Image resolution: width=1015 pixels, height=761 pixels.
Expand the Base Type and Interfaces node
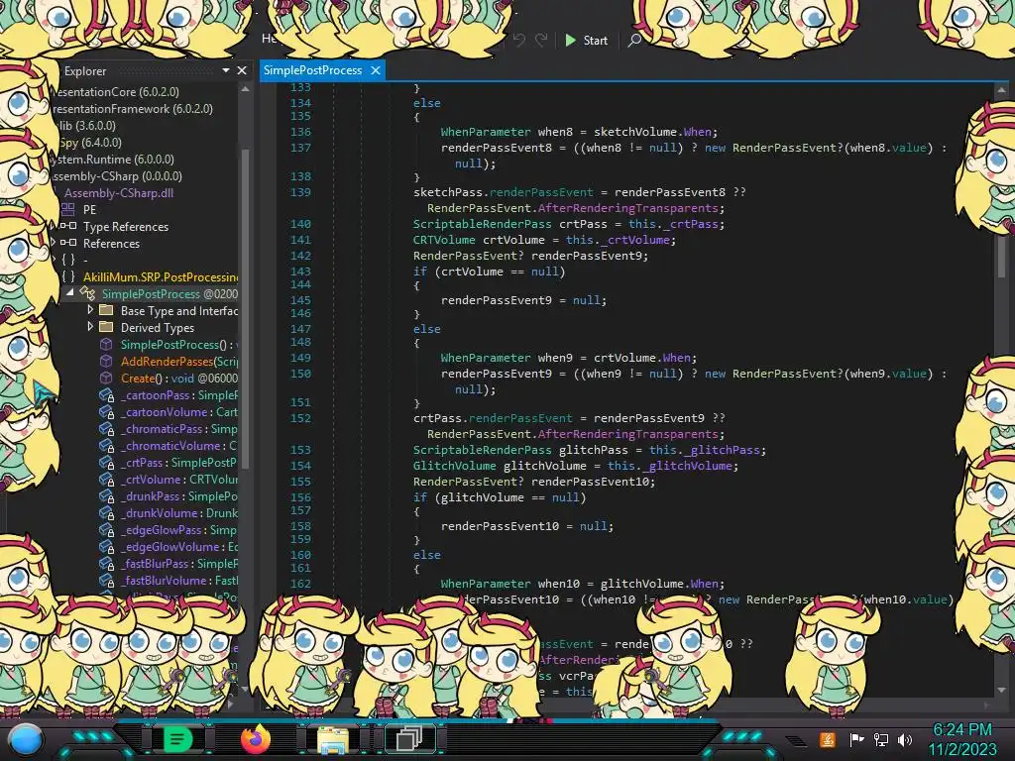(90, 310)
